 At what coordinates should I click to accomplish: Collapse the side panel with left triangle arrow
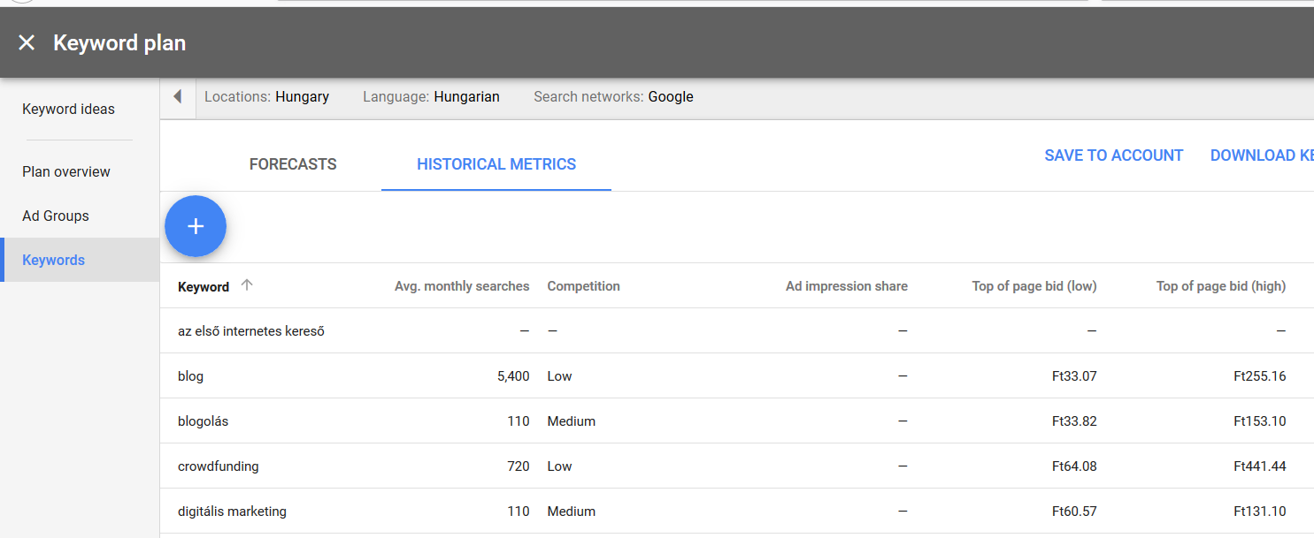tap(177, 96)
